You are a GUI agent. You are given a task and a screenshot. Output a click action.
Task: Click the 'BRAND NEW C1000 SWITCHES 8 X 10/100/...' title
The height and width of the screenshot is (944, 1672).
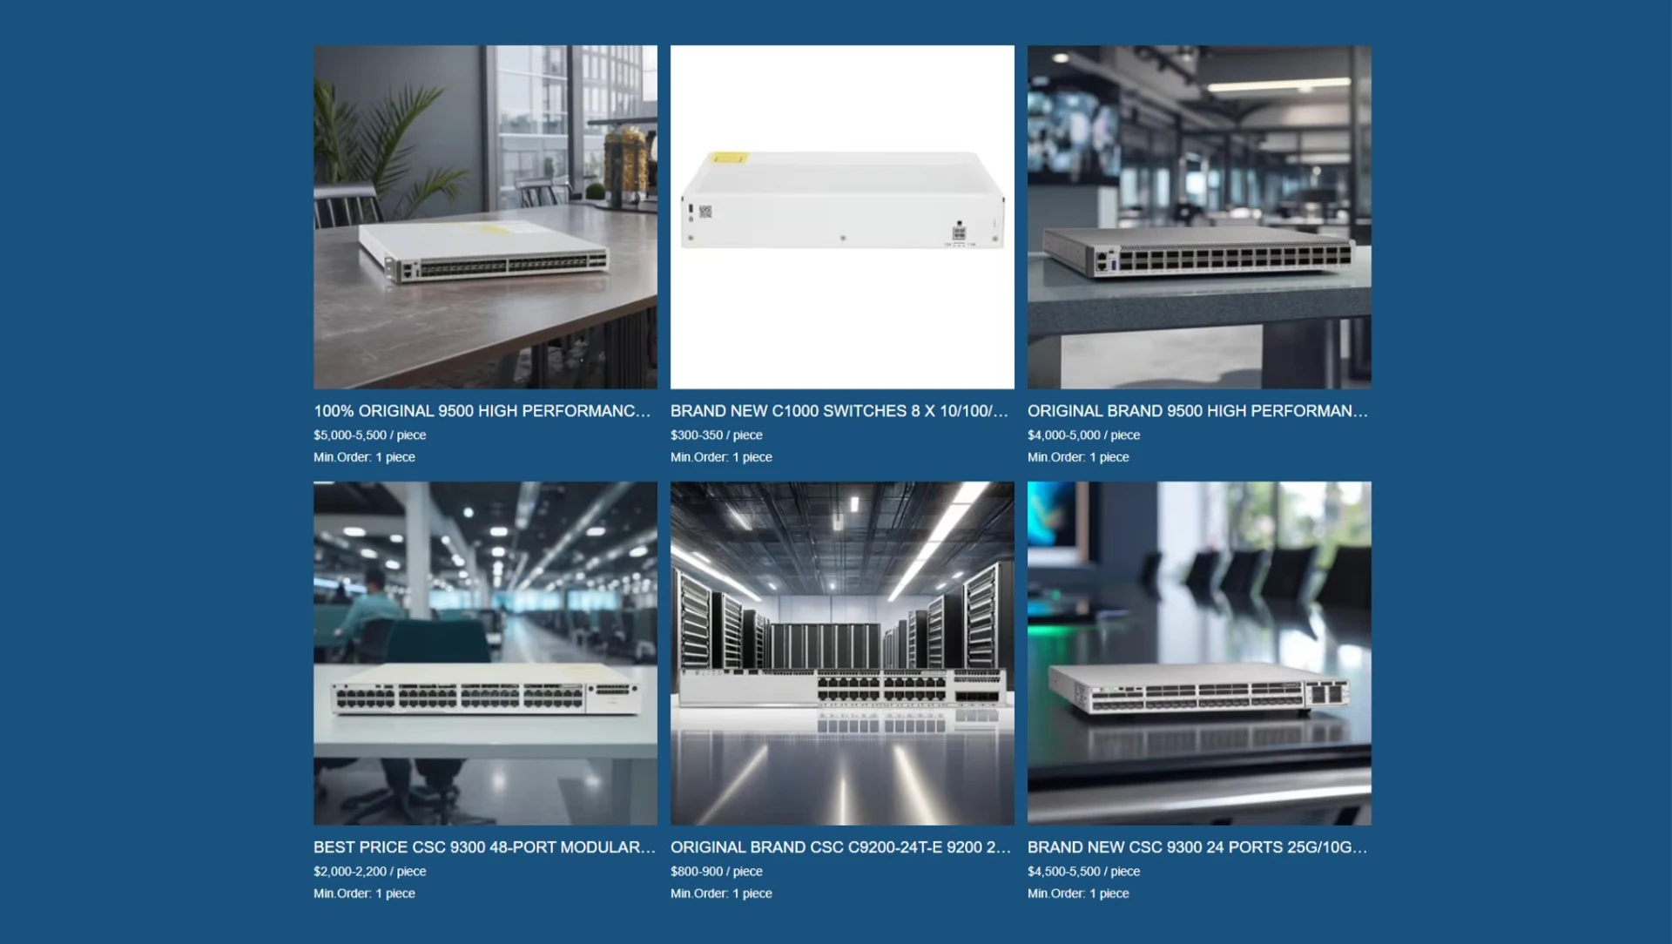click(839, 411)
